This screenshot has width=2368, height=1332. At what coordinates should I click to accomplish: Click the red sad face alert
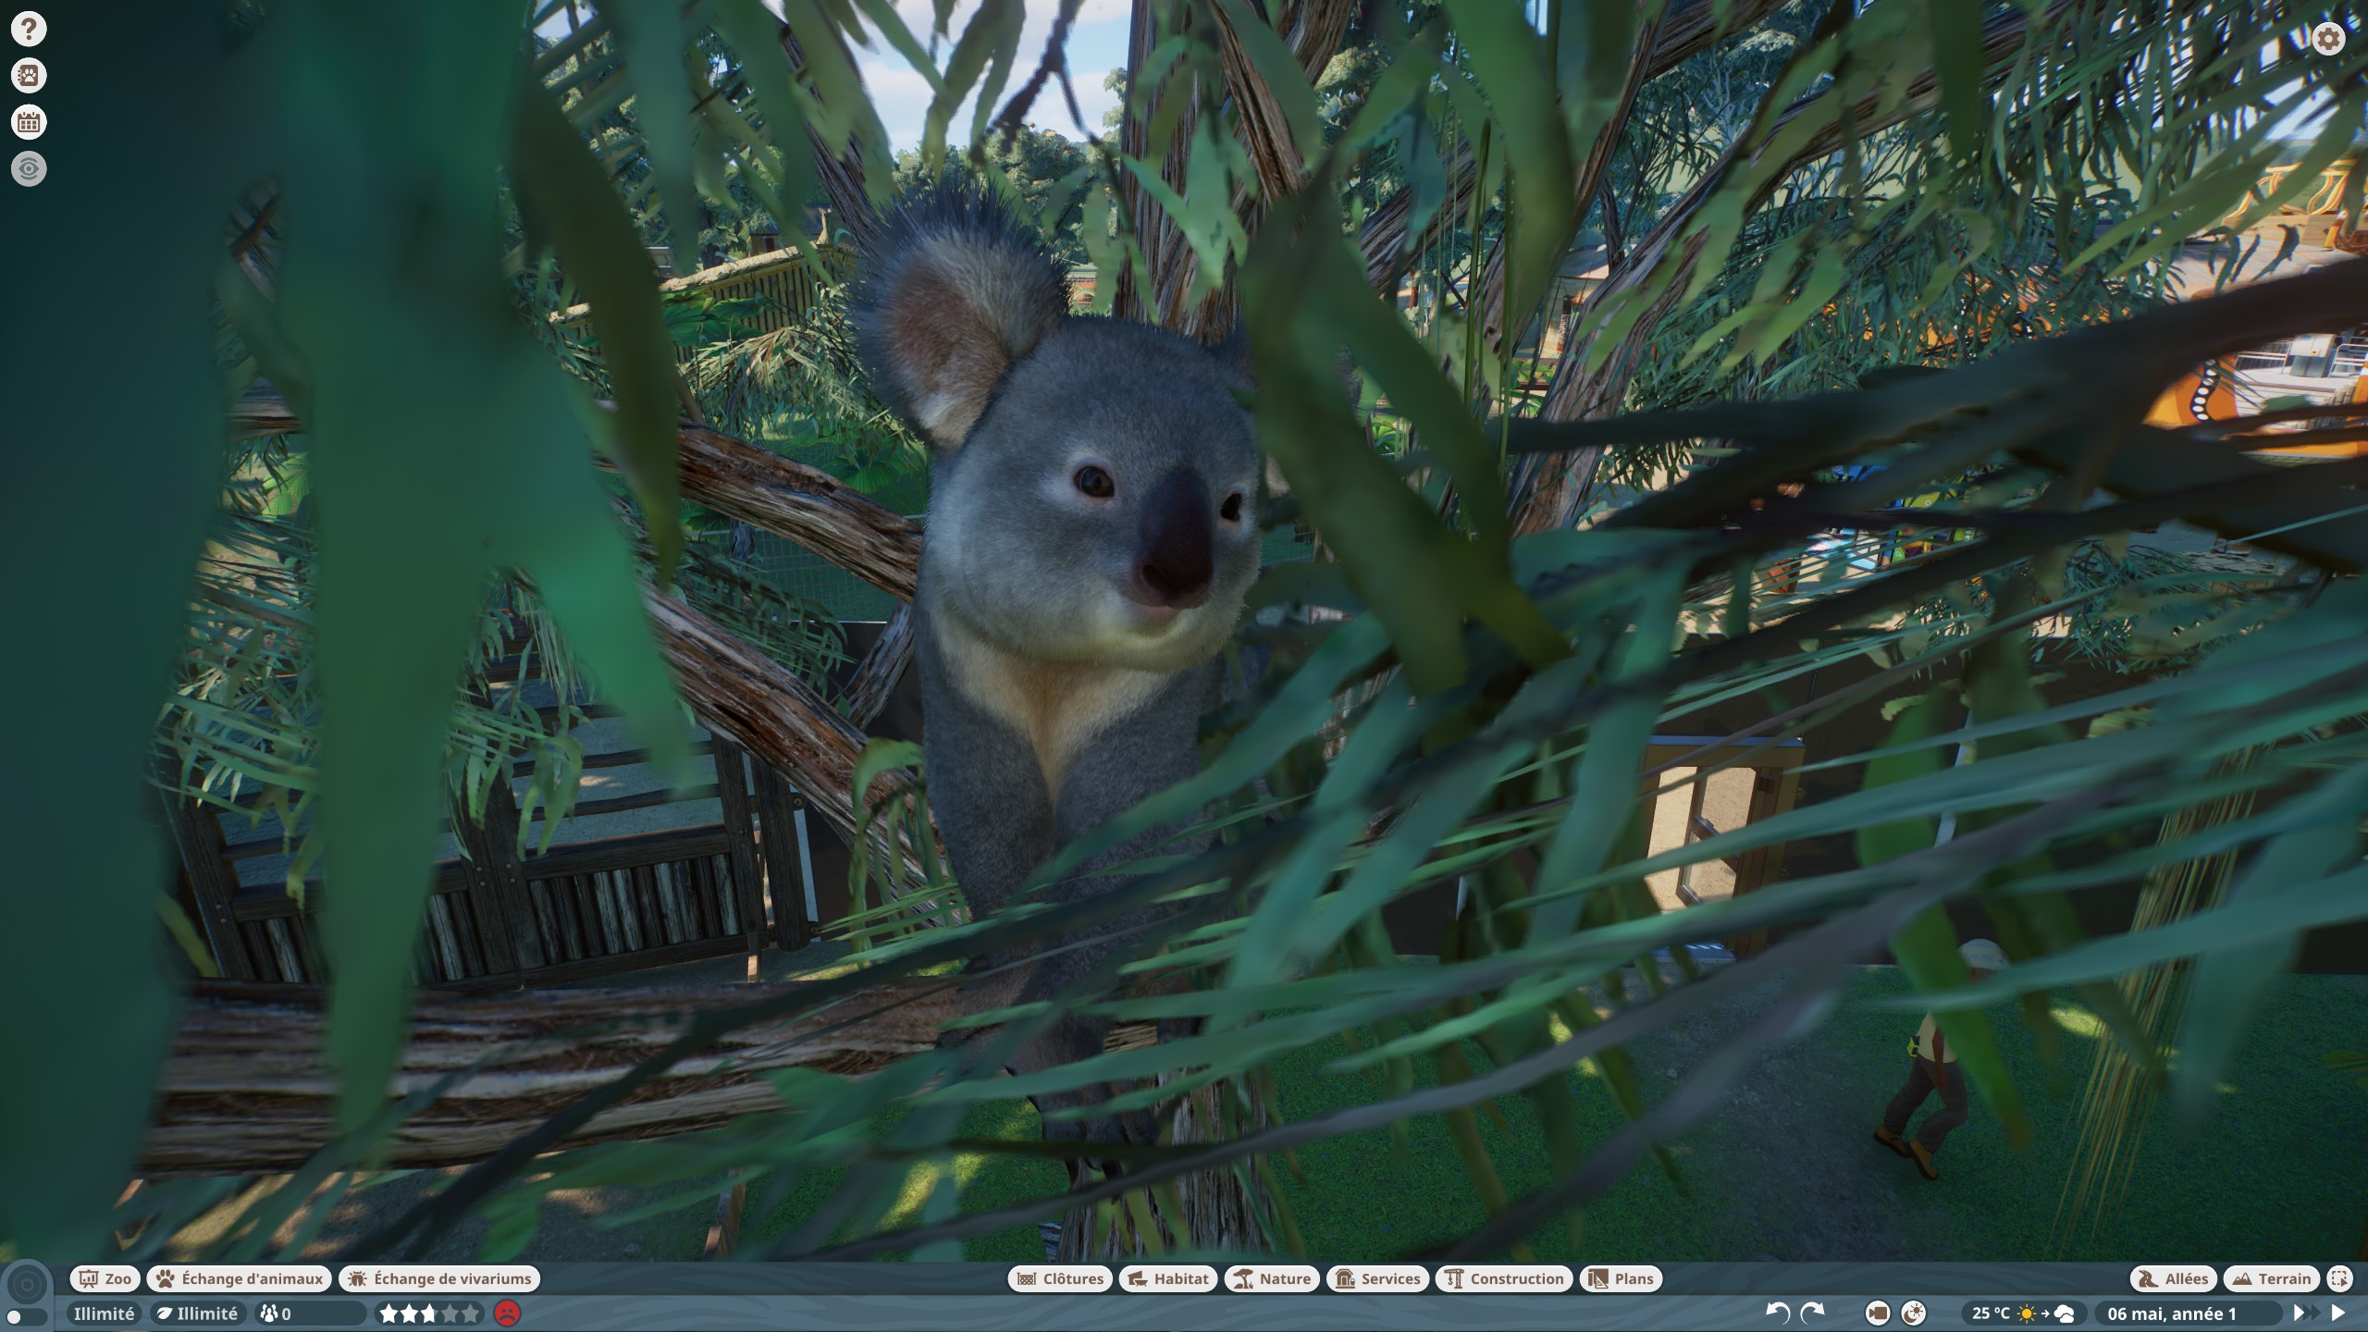tap(507, 1313)
